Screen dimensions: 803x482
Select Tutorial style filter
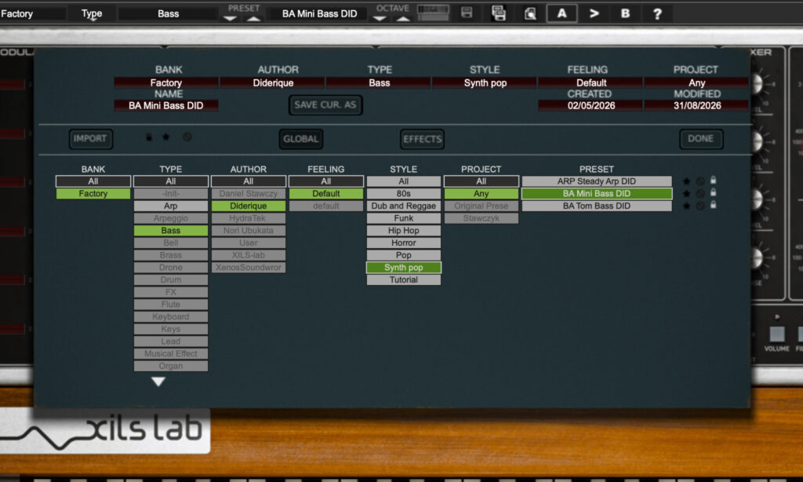[404, 279]
